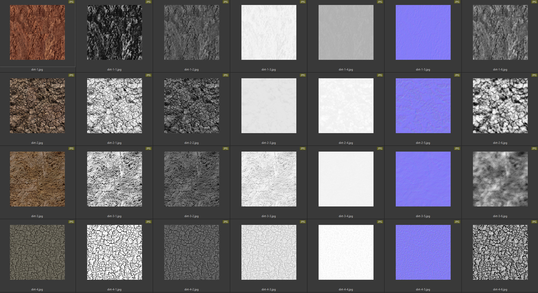Click the dirt-4-5.jpg purple normal map
The height and width of the screenshot is (293, 538).
click(x=423, y=252)
